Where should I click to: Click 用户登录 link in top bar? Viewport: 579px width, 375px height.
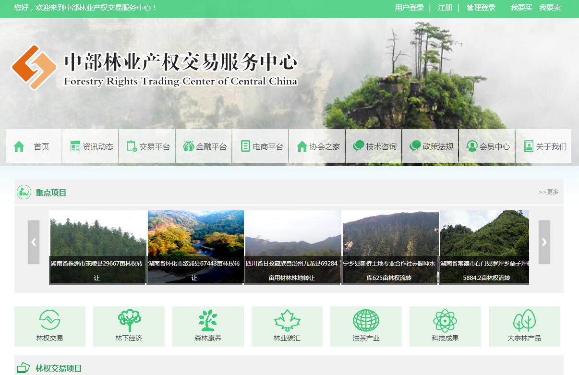409,8
